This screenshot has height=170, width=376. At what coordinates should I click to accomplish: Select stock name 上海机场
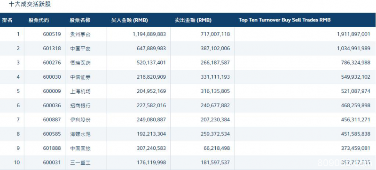coord(80,91)
